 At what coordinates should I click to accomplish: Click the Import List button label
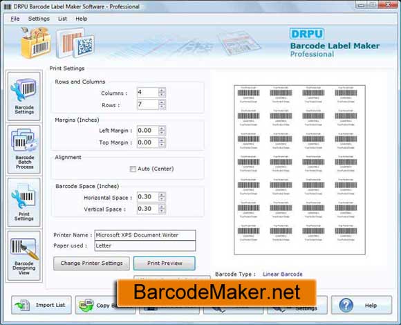click(50, 305)
